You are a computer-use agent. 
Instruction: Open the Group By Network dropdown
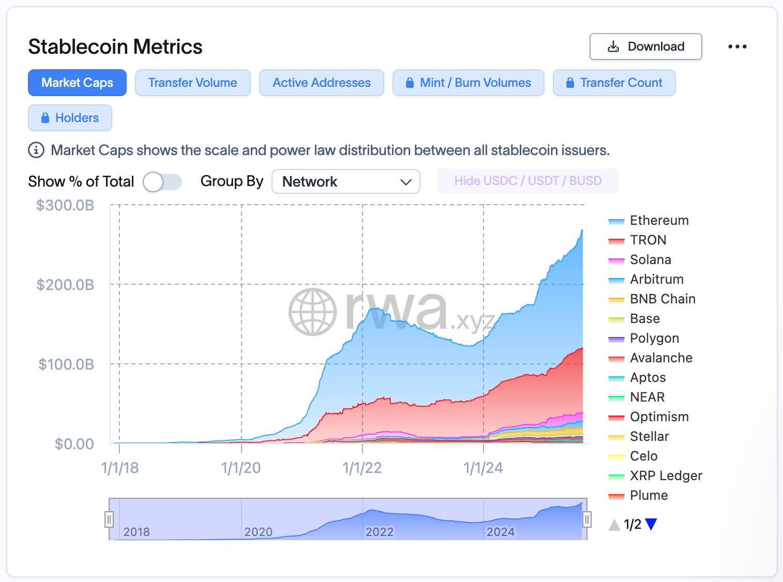tap(345, 181)
